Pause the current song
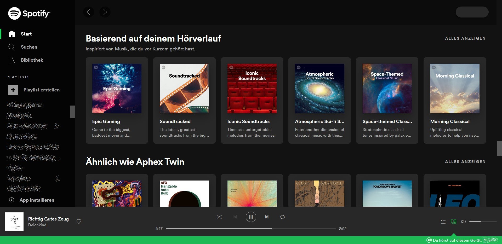The image size is (502, 244). coord(251,217)
